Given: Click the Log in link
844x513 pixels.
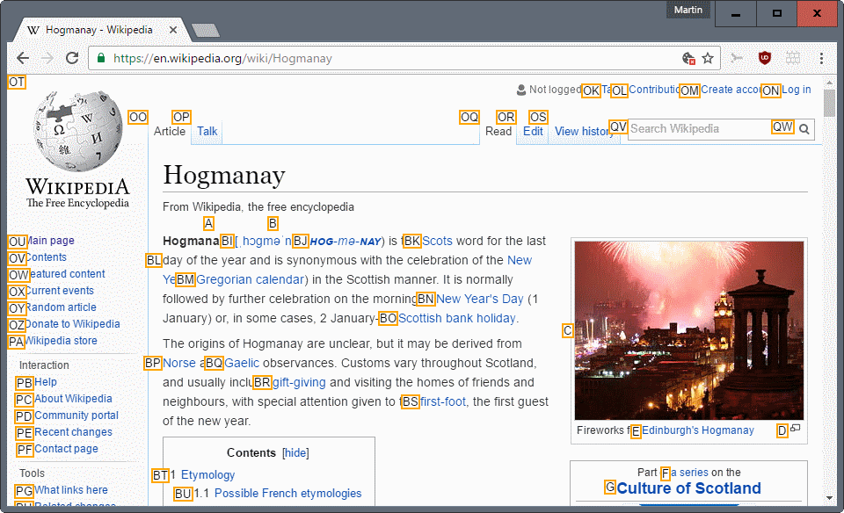Looking at the screenshot, I should tap(796, 90).
